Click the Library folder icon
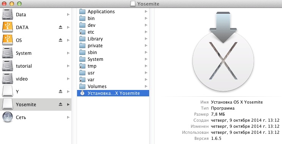Image resolution: width=282 pixels, height=144 pixels. pos(82,39)
